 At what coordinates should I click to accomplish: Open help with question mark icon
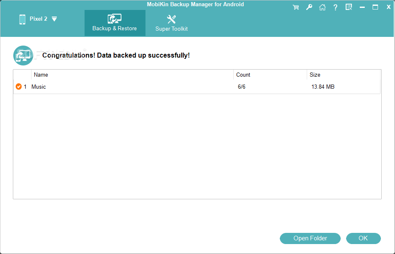click(x=335, y=7)
